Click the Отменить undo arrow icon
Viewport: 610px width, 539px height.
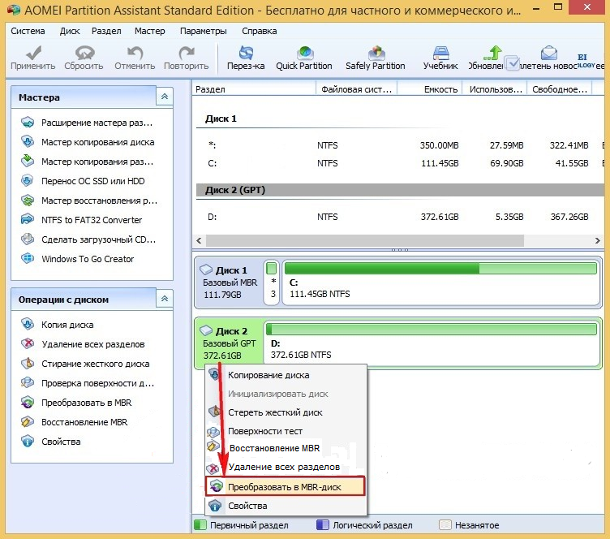(135, 53)
